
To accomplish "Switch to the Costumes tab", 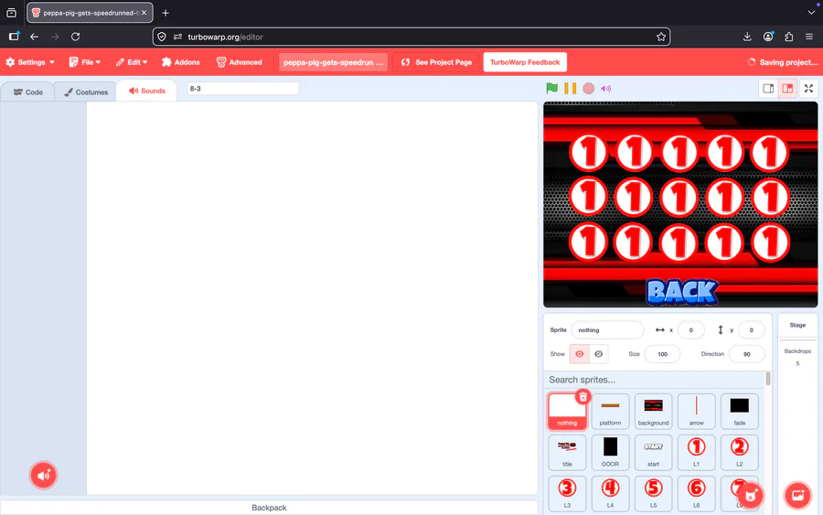I will point(86,91).
